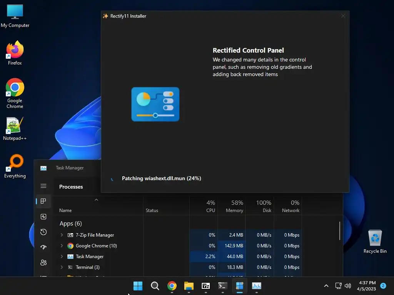The image size is (394, 295).
Task: Open Users page in Task Manager sidebar
Action: click(x=43, y=262)
